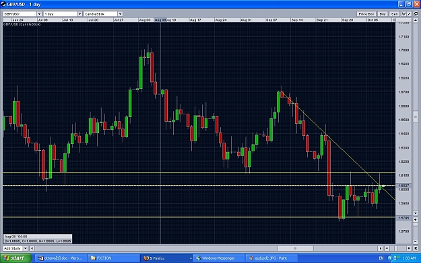Click the 1.5795 support level price label
The height and width of the screenshot is (263, 421).
(x=403, y=218)
